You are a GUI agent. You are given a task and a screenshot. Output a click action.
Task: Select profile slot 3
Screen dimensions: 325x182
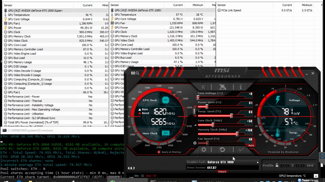coord(292,166)
